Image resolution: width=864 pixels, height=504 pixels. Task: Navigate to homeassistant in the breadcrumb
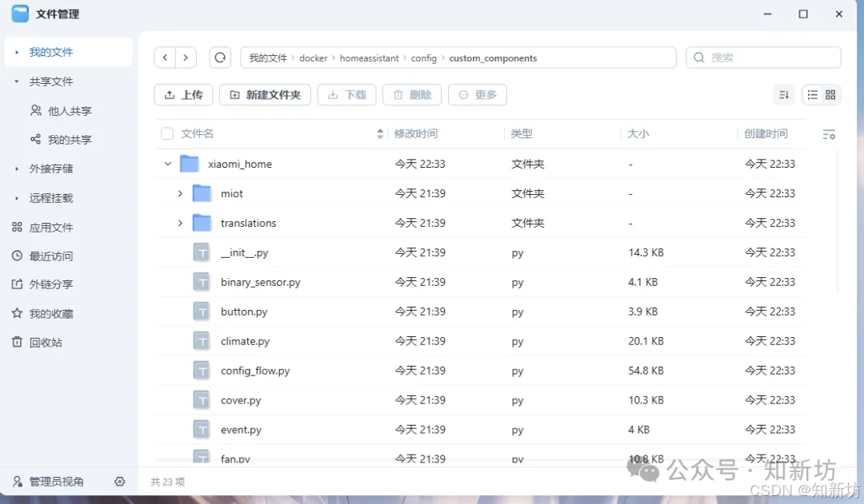[369, 58]
